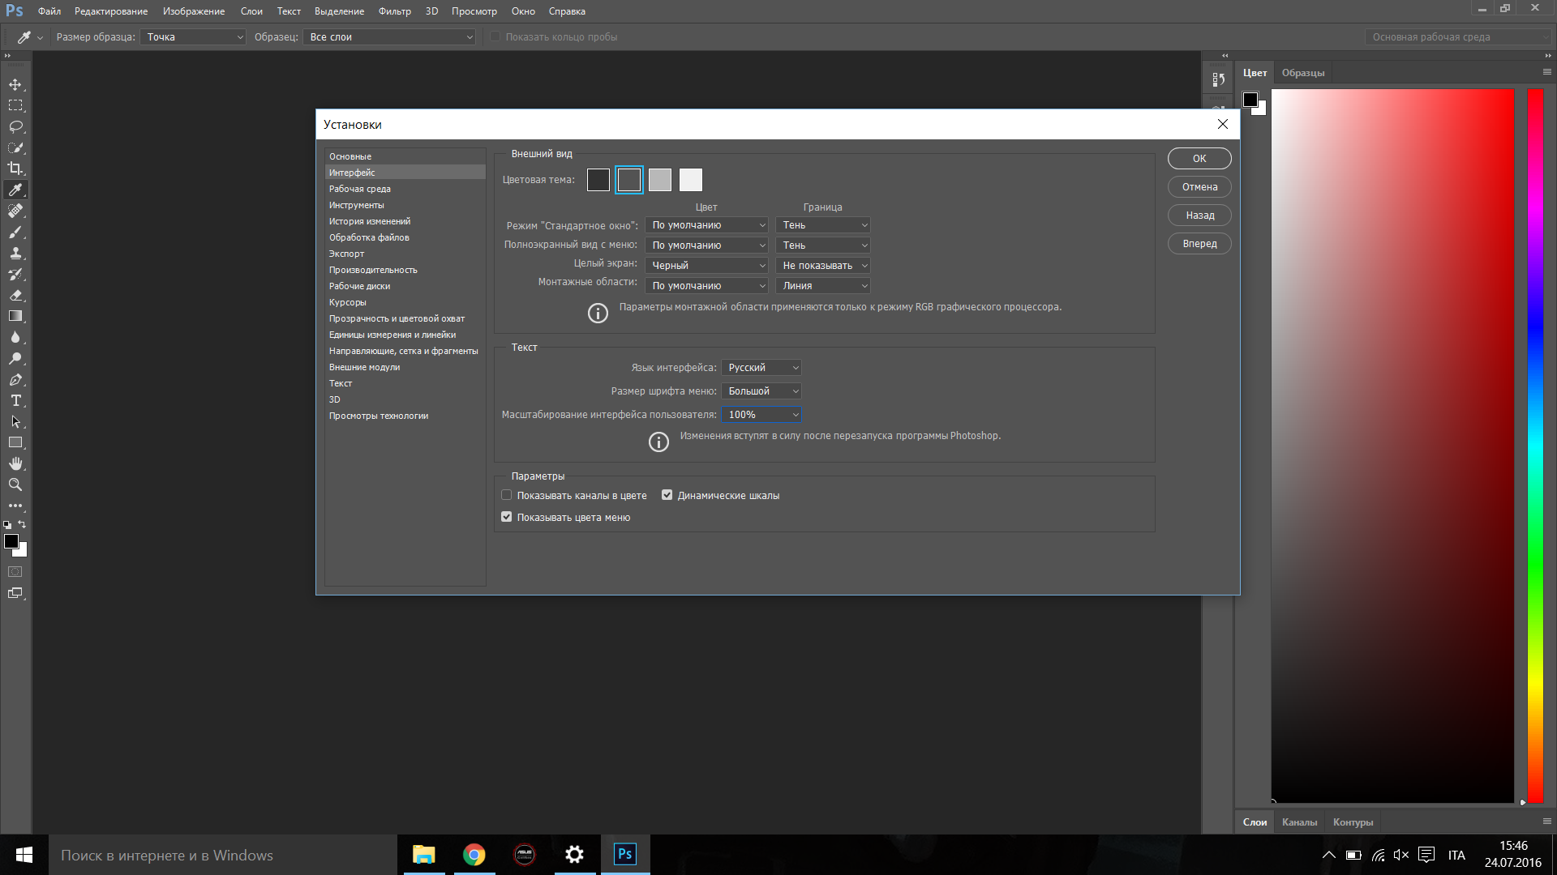Open Full Screen border dropdown 'Не показывать'
1557x875 pixels.
(x=823, y=266)
